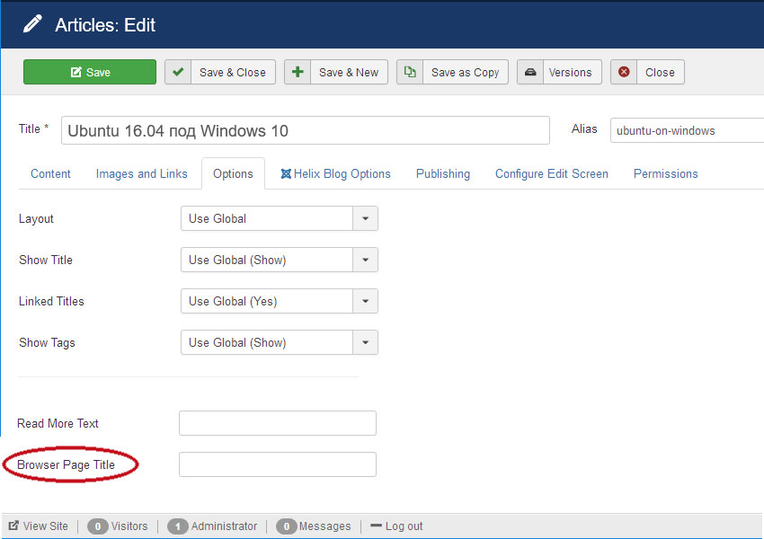Click the green Save button
This screenshot has width=764, height=539.
90,72
